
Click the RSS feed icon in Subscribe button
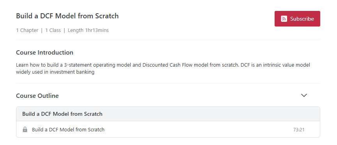(x=284, y=19)
